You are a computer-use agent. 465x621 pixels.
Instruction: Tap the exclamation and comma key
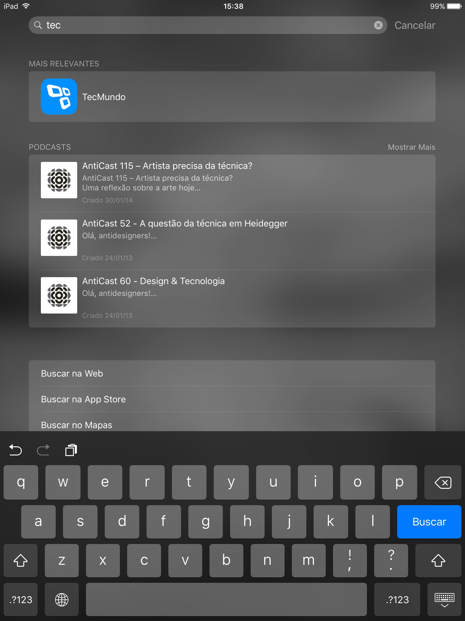tap(350, 560)
